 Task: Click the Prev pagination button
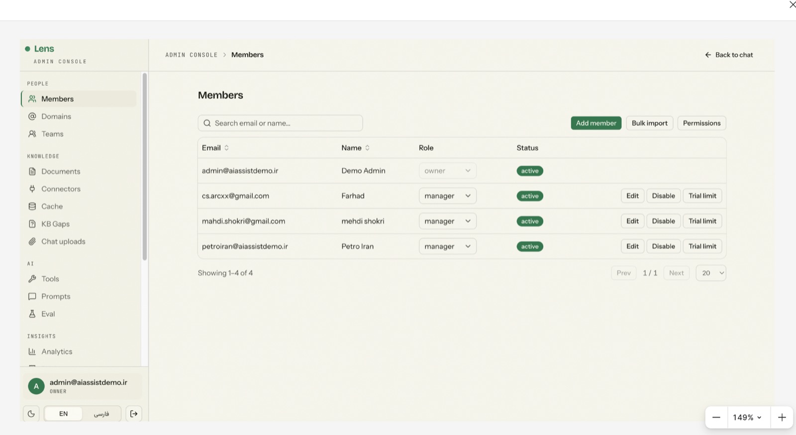click(623, 273)
